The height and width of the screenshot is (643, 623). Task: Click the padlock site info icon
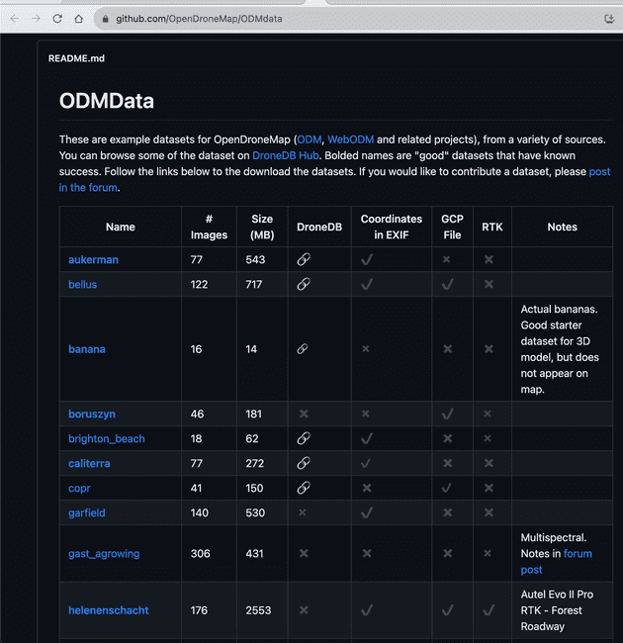(106, 19)
